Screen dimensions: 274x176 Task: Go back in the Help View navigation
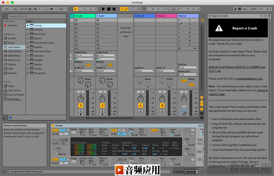tap(261, 16)
